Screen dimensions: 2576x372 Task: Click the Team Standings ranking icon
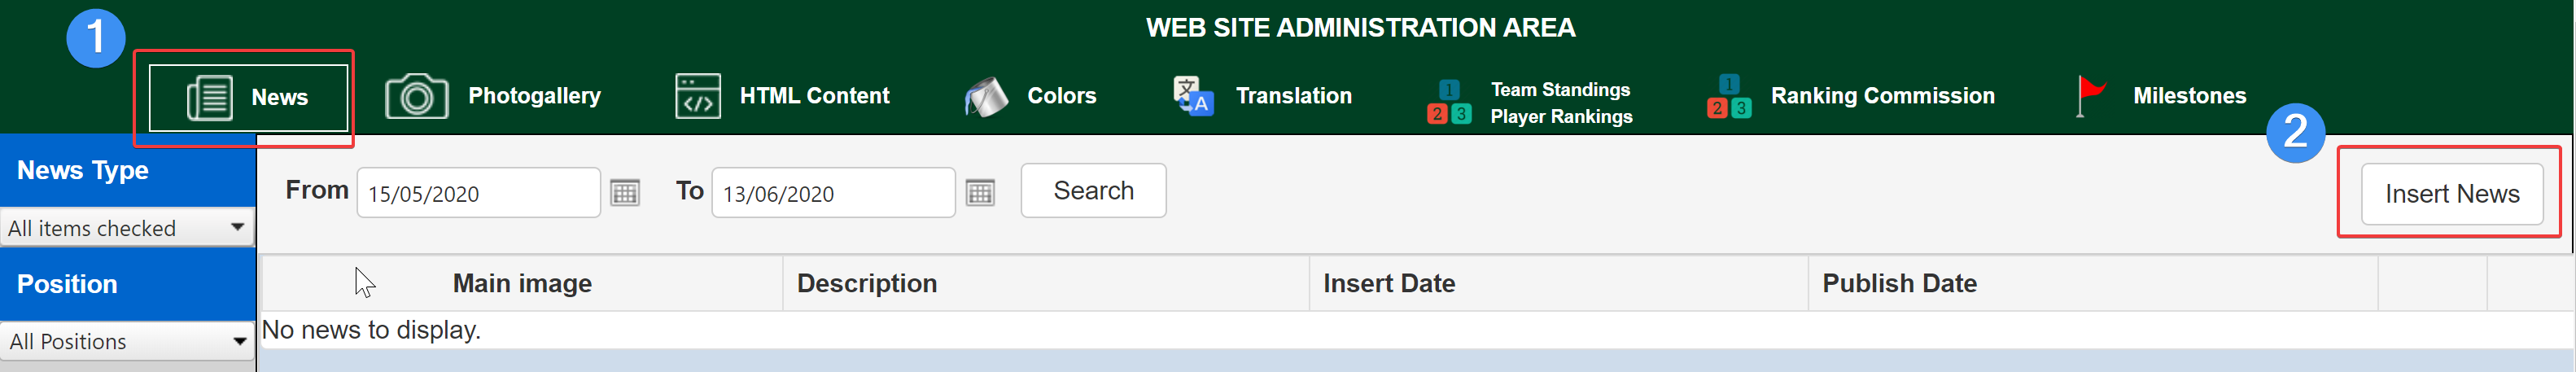click(x=1449, y=102)
